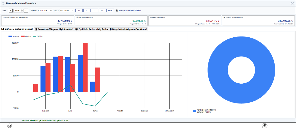The height and width of the screenshot is (129, 296).
Task: Click the EBITDA Operativo card icon
Action: [77, 17]
